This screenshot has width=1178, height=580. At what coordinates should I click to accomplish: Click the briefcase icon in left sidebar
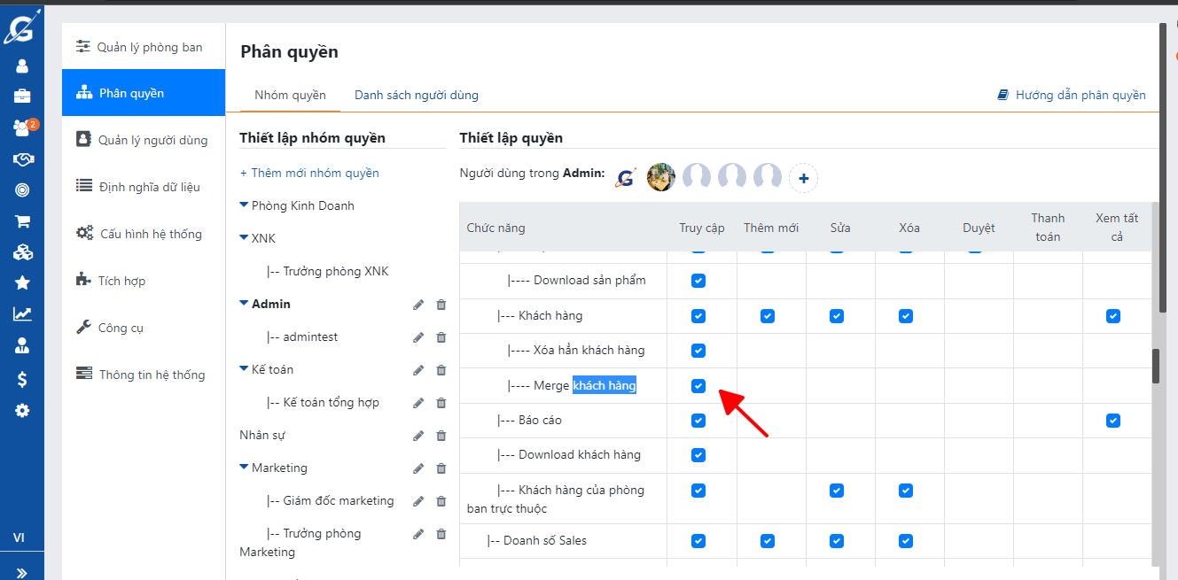[x=22, y=96]
